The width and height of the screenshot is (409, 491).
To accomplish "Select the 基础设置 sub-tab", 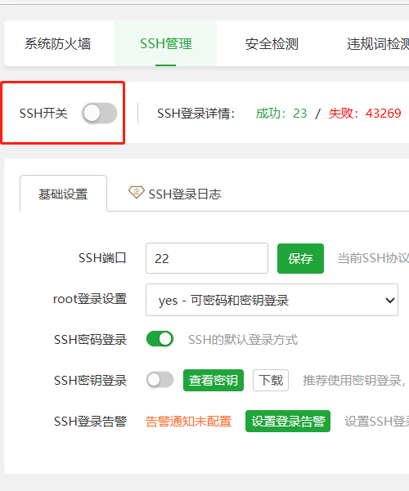I will point(63,194).
